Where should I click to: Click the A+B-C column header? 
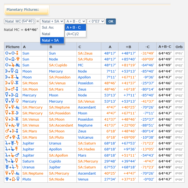coord(165,47)
